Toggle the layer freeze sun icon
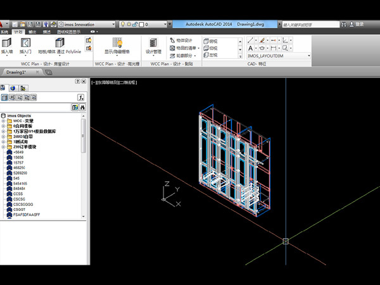Viewport: 380px width, 285px height. pos(129,24)
